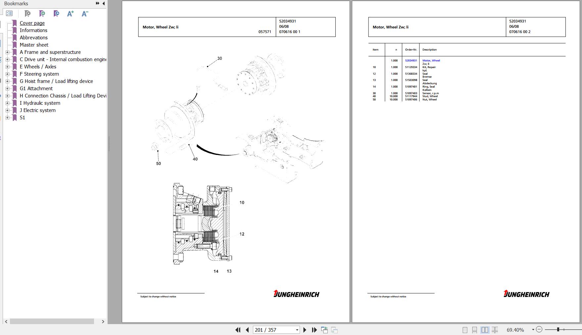
Task: Click order number 51097401 in parts table
Action: click(x=411, y=87)
